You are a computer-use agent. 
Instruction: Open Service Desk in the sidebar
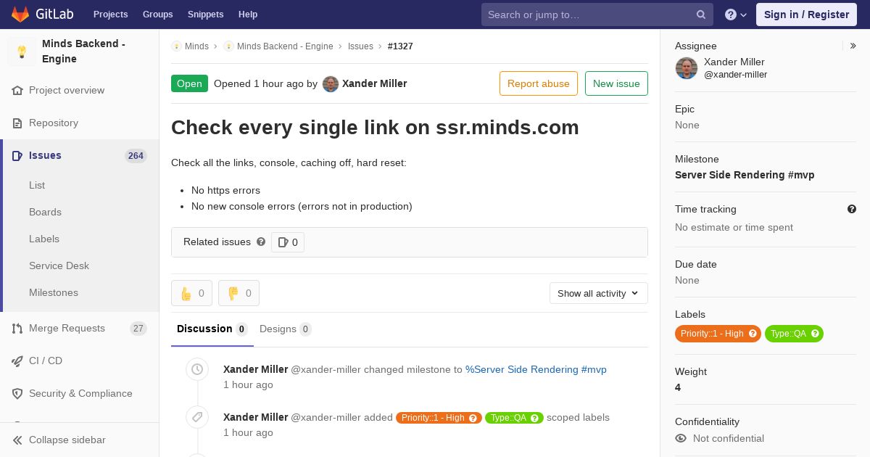click(59, 266)
